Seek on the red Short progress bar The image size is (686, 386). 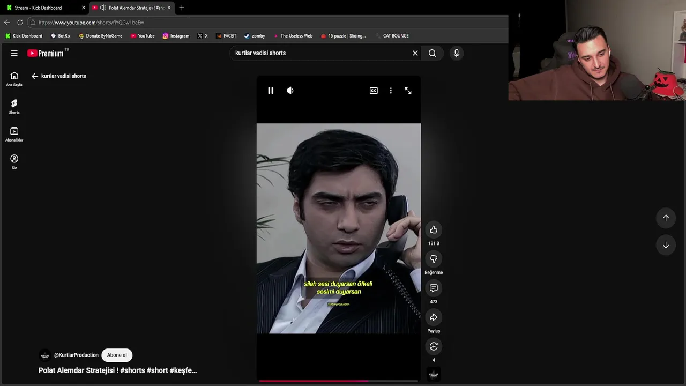pyautogui.click(x=338, y=381)
